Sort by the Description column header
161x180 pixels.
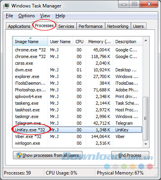pyautogui.click(x=127, y=42)
